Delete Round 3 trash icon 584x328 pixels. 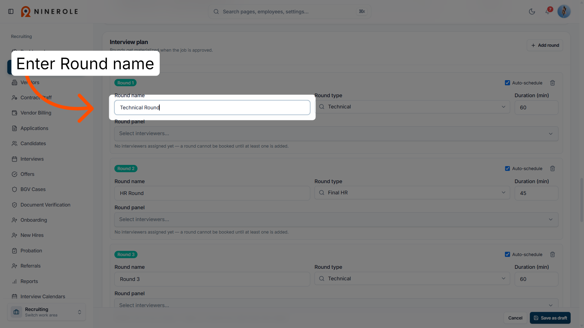pos(553,255)
